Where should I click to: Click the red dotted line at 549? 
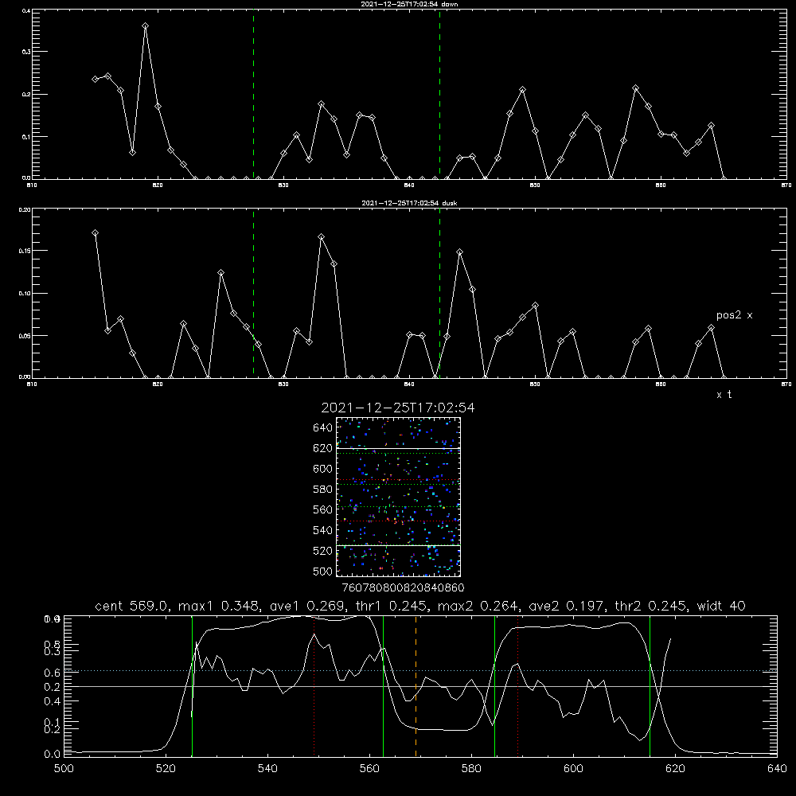point(314,686)
